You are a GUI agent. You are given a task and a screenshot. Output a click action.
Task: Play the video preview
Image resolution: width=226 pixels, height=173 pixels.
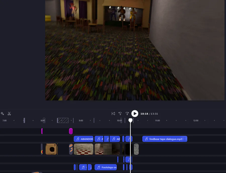click(135, 114)
